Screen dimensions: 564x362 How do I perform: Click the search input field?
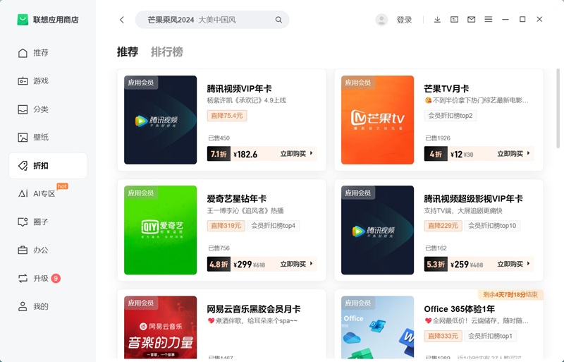(212, 20)
